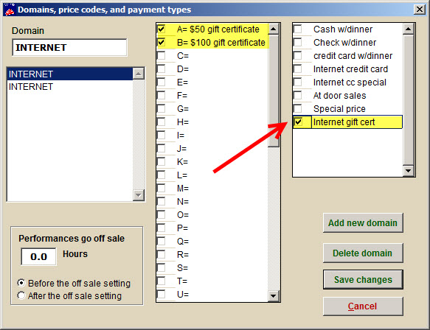
Task: Click the Delete domain button
Action: pyautogui.click(x=363, y=253)
